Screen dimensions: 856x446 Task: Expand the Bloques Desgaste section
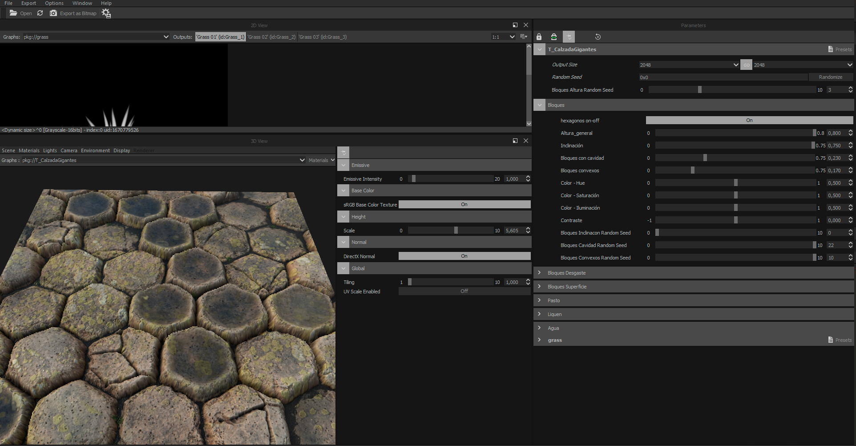[566, 273]
